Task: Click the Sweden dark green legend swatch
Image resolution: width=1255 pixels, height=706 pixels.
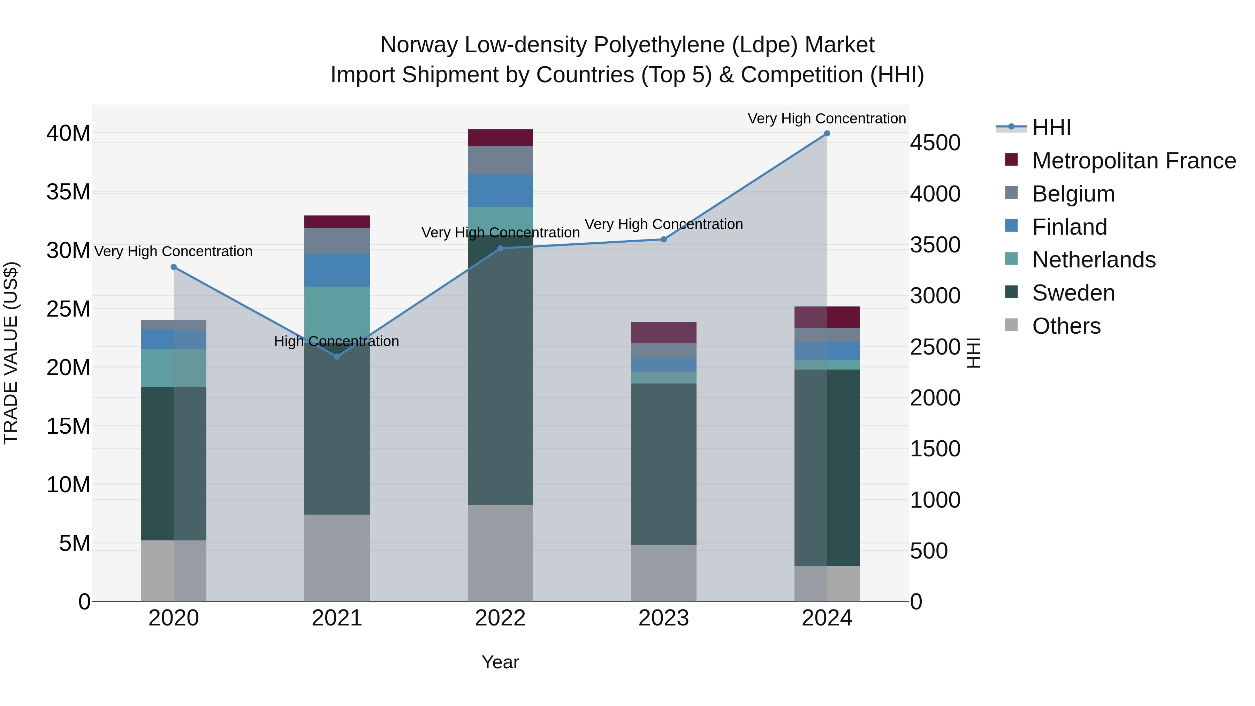Action: (x=1011, y=292)
